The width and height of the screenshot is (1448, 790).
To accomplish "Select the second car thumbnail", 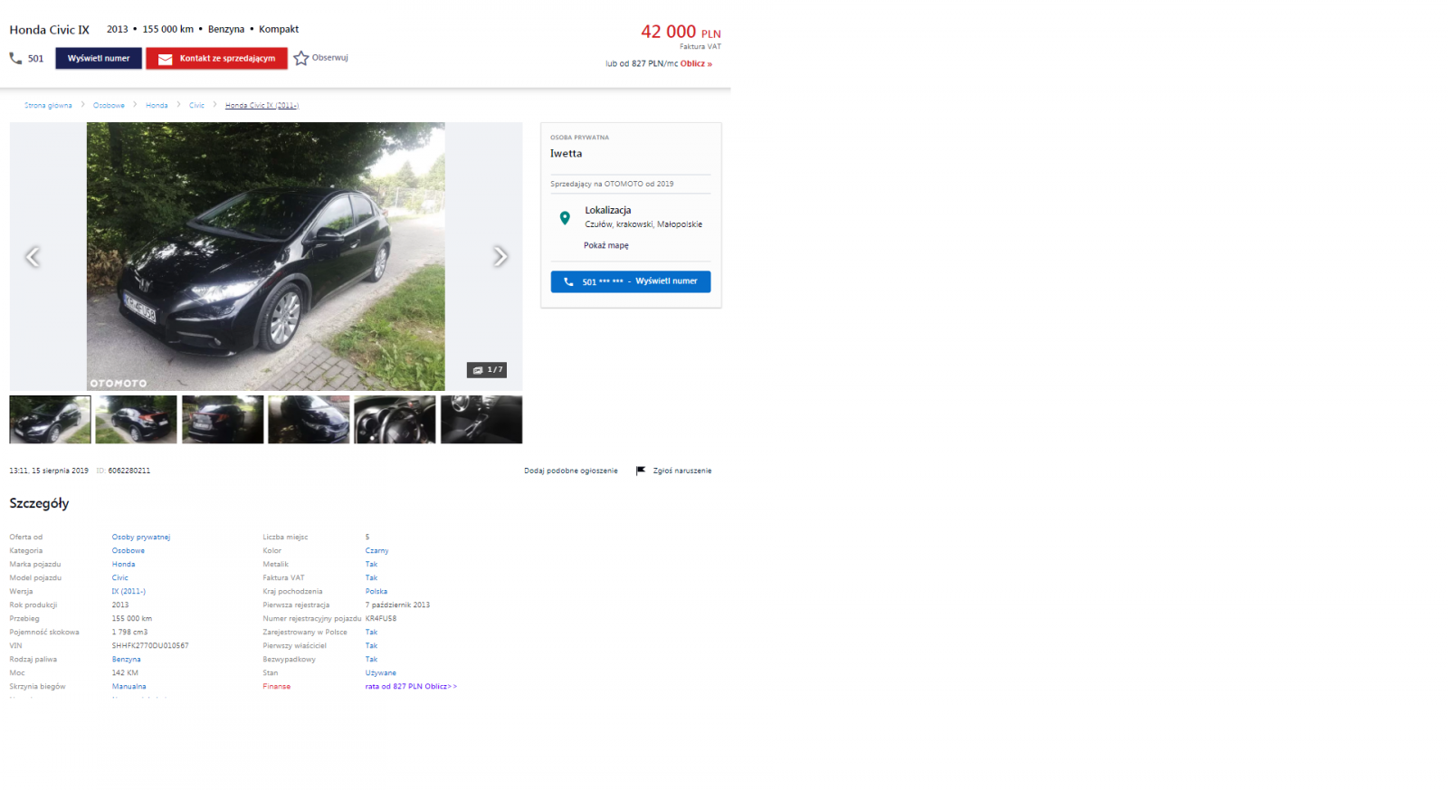I will (x=136, y=419).
